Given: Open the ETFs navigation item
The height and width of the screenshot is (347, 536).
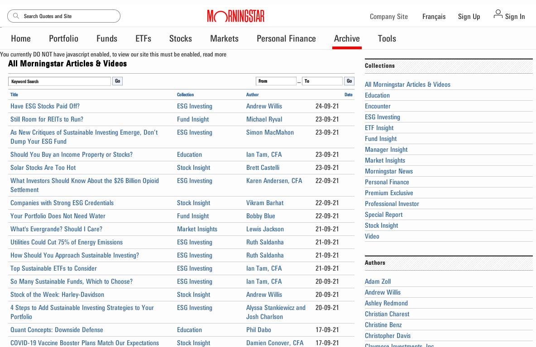Looking at the screenshot, I should coord(143,39).
